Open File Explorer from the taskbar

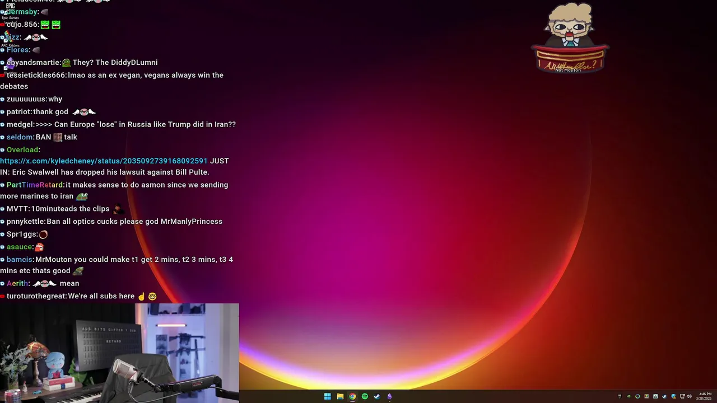tap(340, 396)
